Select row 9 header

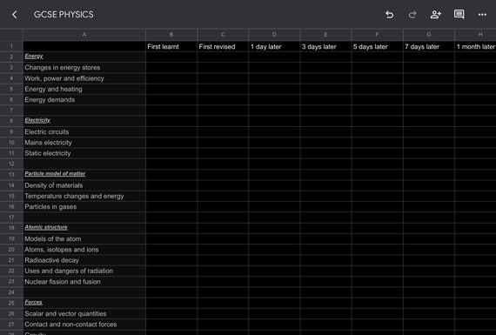11,132
